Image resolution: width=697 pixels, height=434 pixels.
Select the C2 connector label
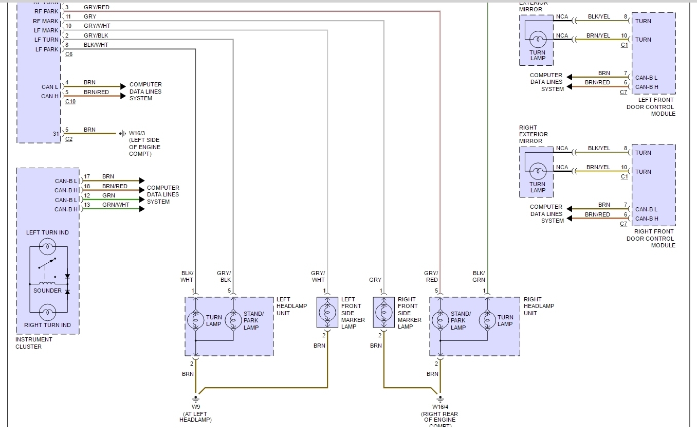point(69,139)
